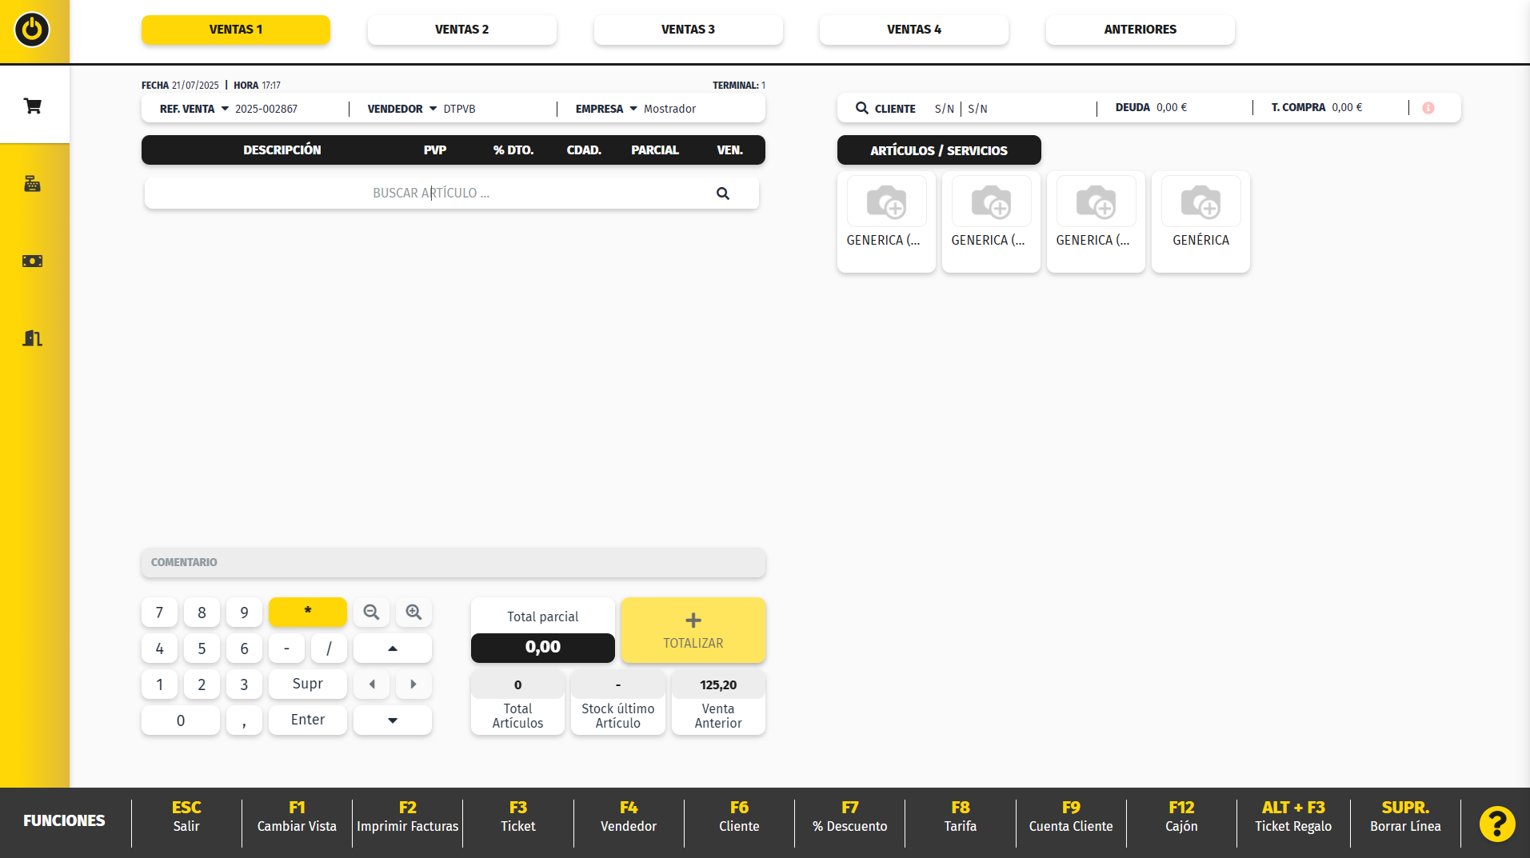Screen dimensions: 1530x858
Task: Switch to the VENTAS 2 tab
Action: (x=461, y=30)
